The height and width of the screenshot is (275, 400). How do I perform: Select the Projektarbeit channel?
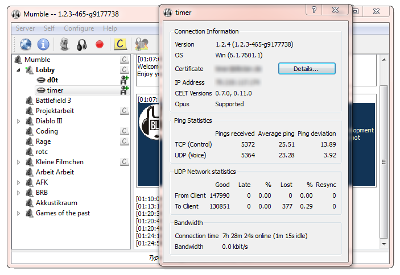pos(55,111)
